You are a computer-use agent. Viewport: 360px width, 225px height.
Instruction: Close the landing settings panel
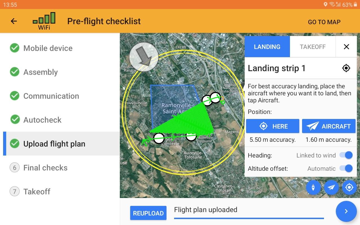(346, 47)
